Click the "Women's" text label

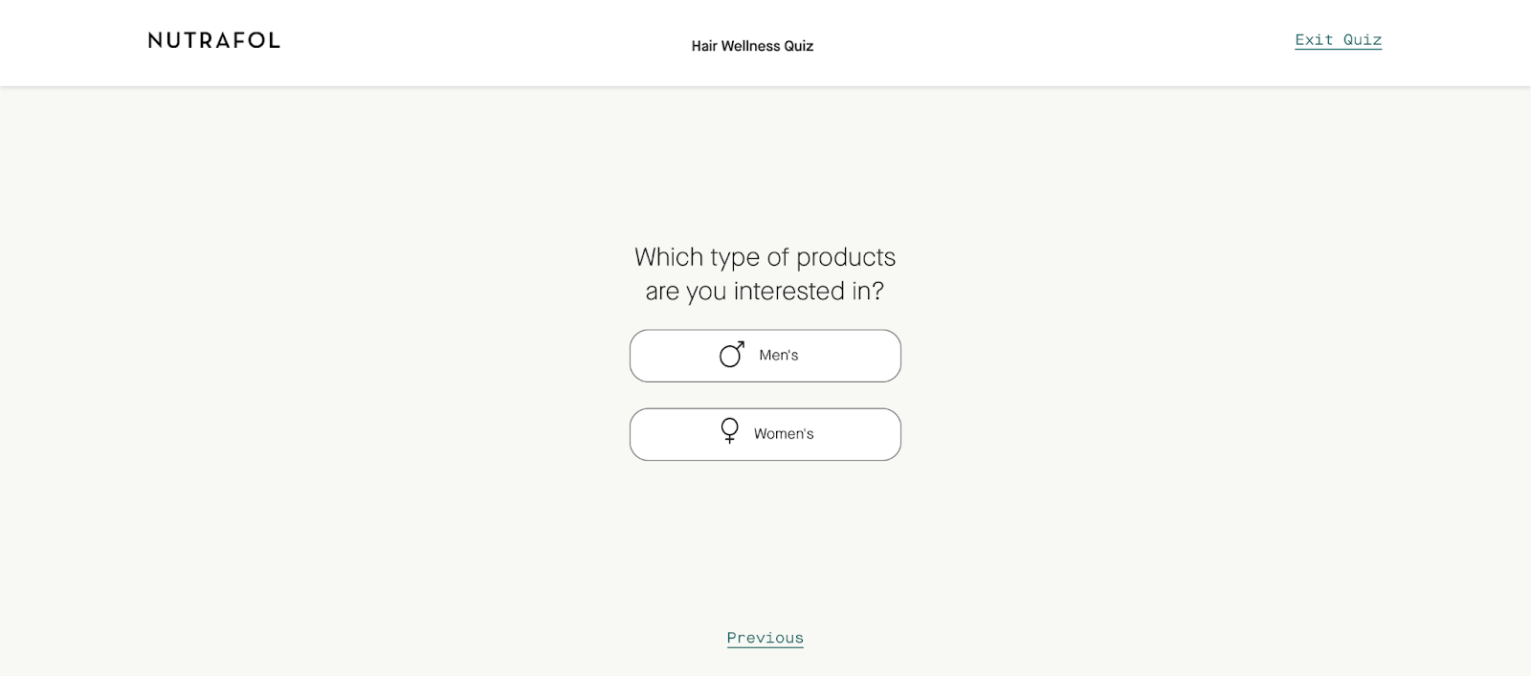784,434
